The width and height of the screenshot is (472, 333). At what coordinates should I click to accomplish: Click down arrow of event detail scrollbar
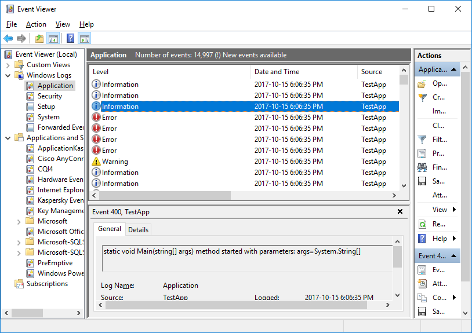click(x=397, y=295)
